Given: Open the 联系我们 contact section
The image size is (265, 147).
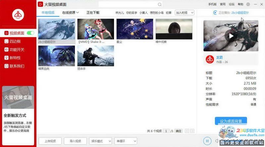Looking at the screenshot, I should tap(17, 66).
